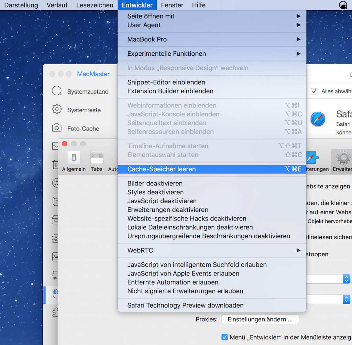Expand the Experimentelle Funktionen submenu
This screenshot has width=352, height=345.
pos(212,54)
